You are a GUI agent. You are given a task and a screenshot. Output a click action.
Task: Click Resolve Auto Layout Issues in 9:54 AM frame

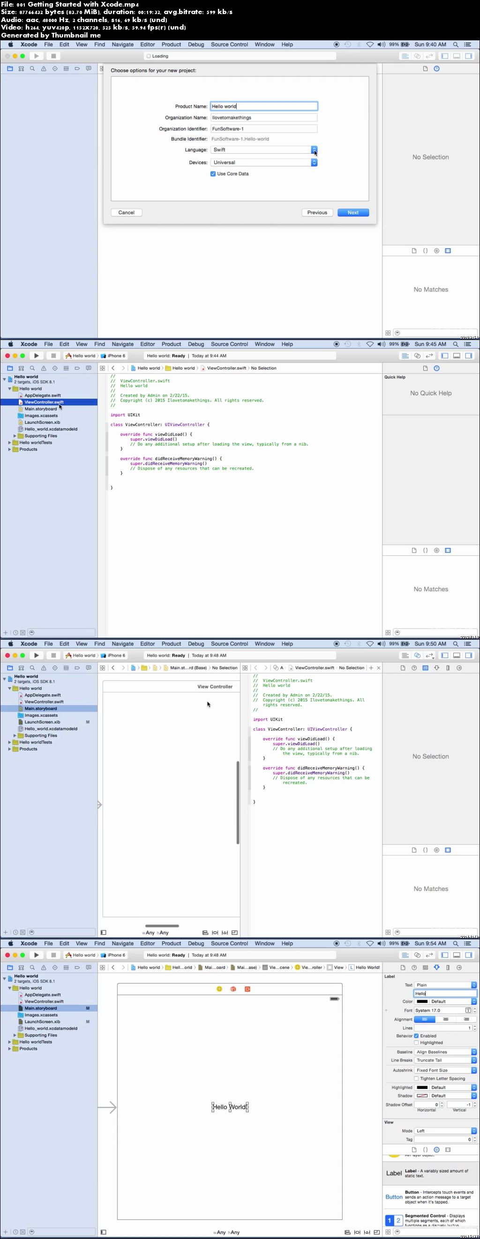[367, 1232]
